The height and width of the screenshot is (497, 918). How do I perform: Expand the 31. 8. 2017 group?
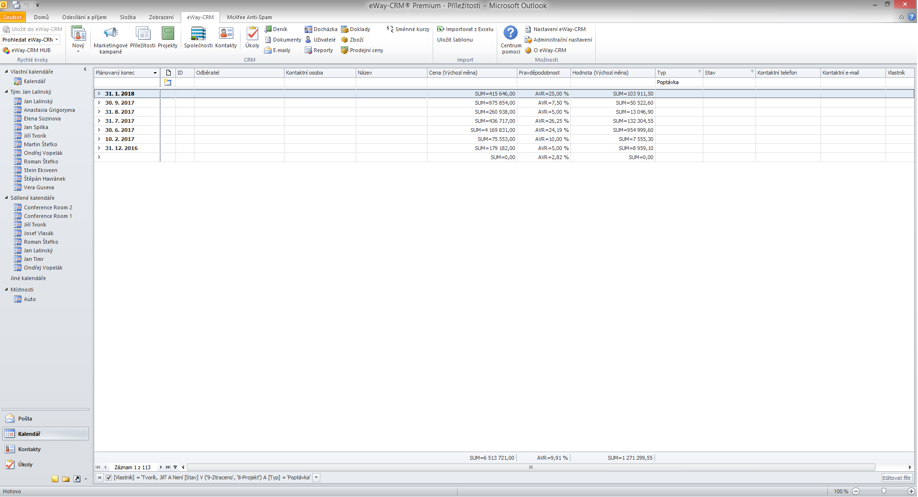99,112
